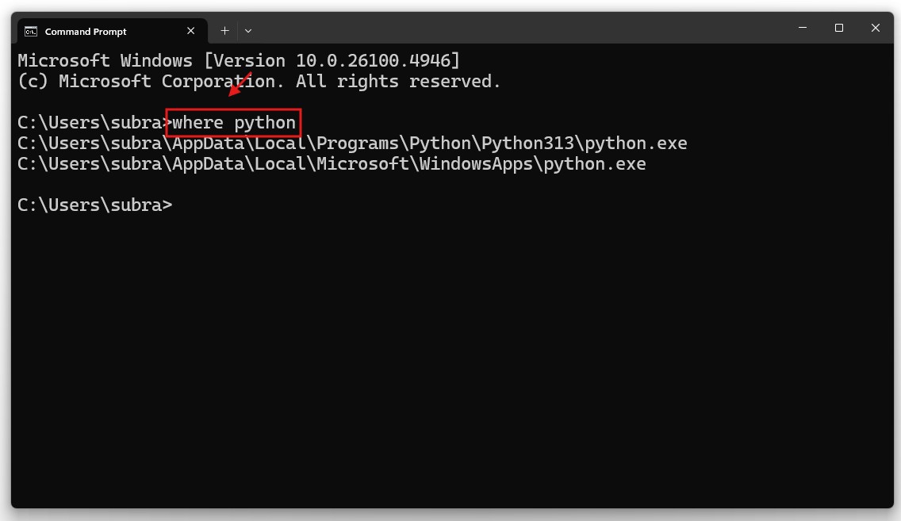Screen dimensions: 901x521
Task: Click the highlighted 'where python' command
Action: [234, 123]
